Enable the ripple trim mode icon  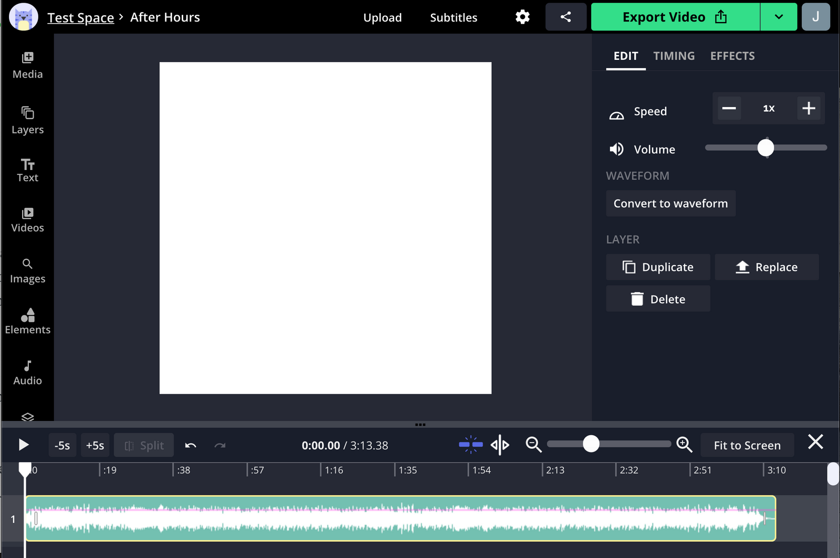(499, 444)
